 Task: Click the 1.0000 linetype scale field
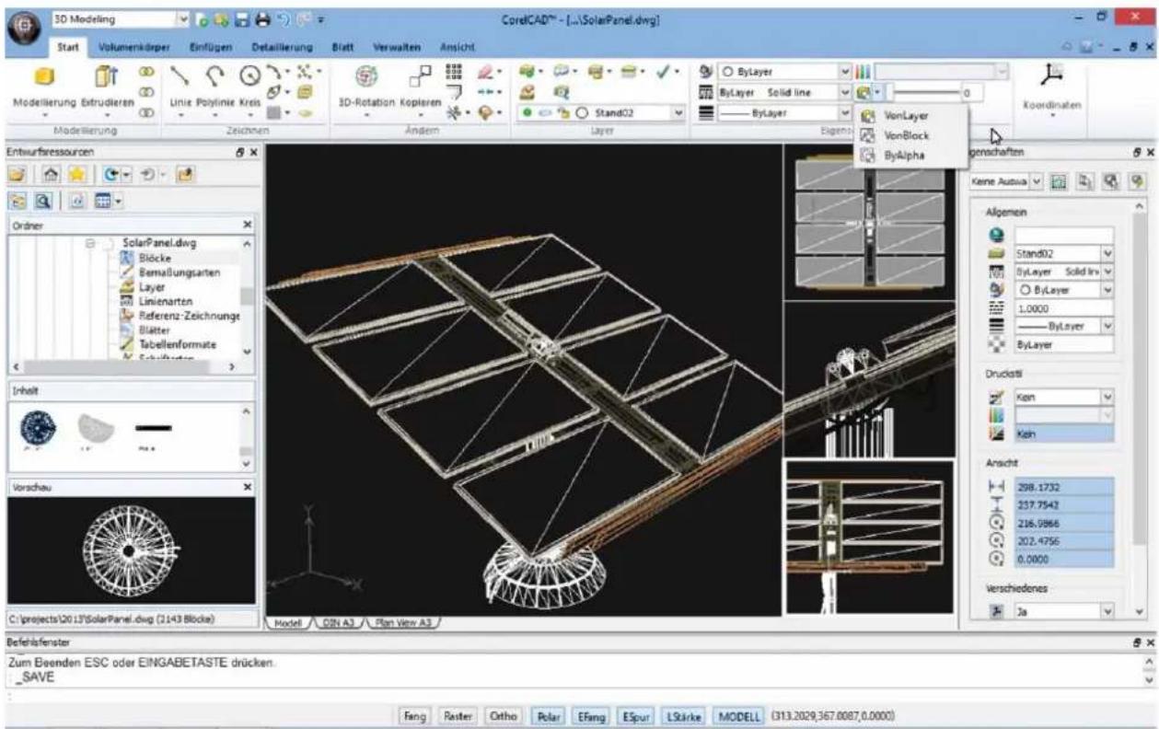coord(1063,307)
